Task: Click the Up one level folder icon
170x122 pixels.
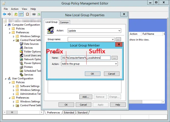Action: point(16,14)
